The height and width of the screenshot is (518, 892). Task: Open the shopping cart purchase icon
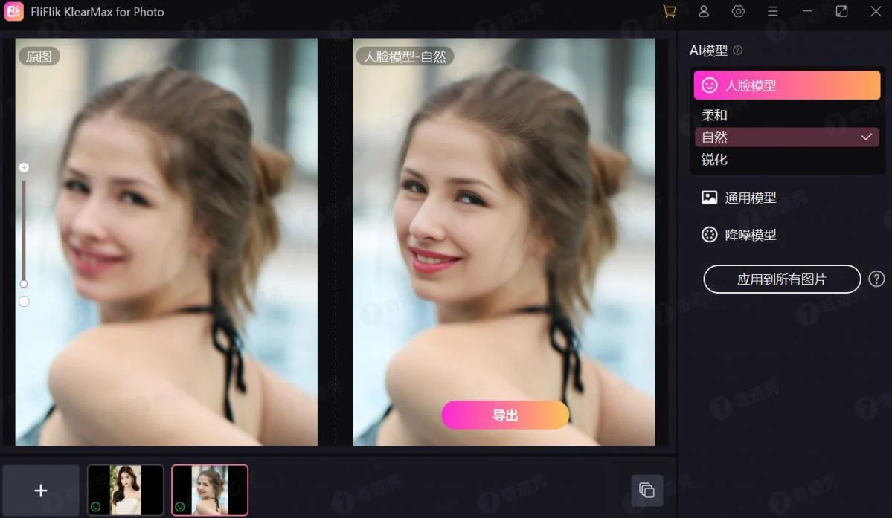point(669,12)
